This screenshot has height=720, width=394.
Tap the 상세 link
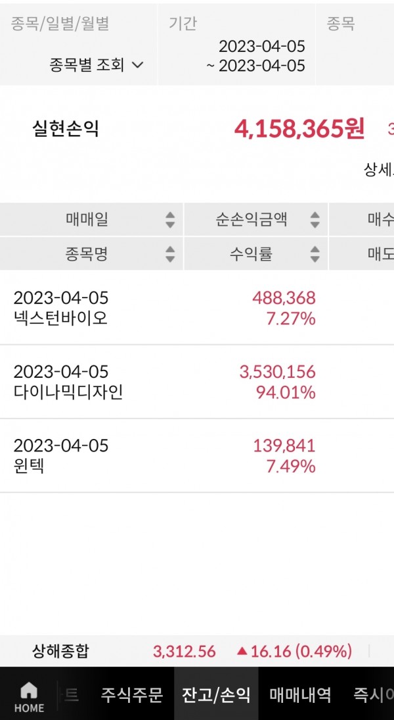pos(378,170)
